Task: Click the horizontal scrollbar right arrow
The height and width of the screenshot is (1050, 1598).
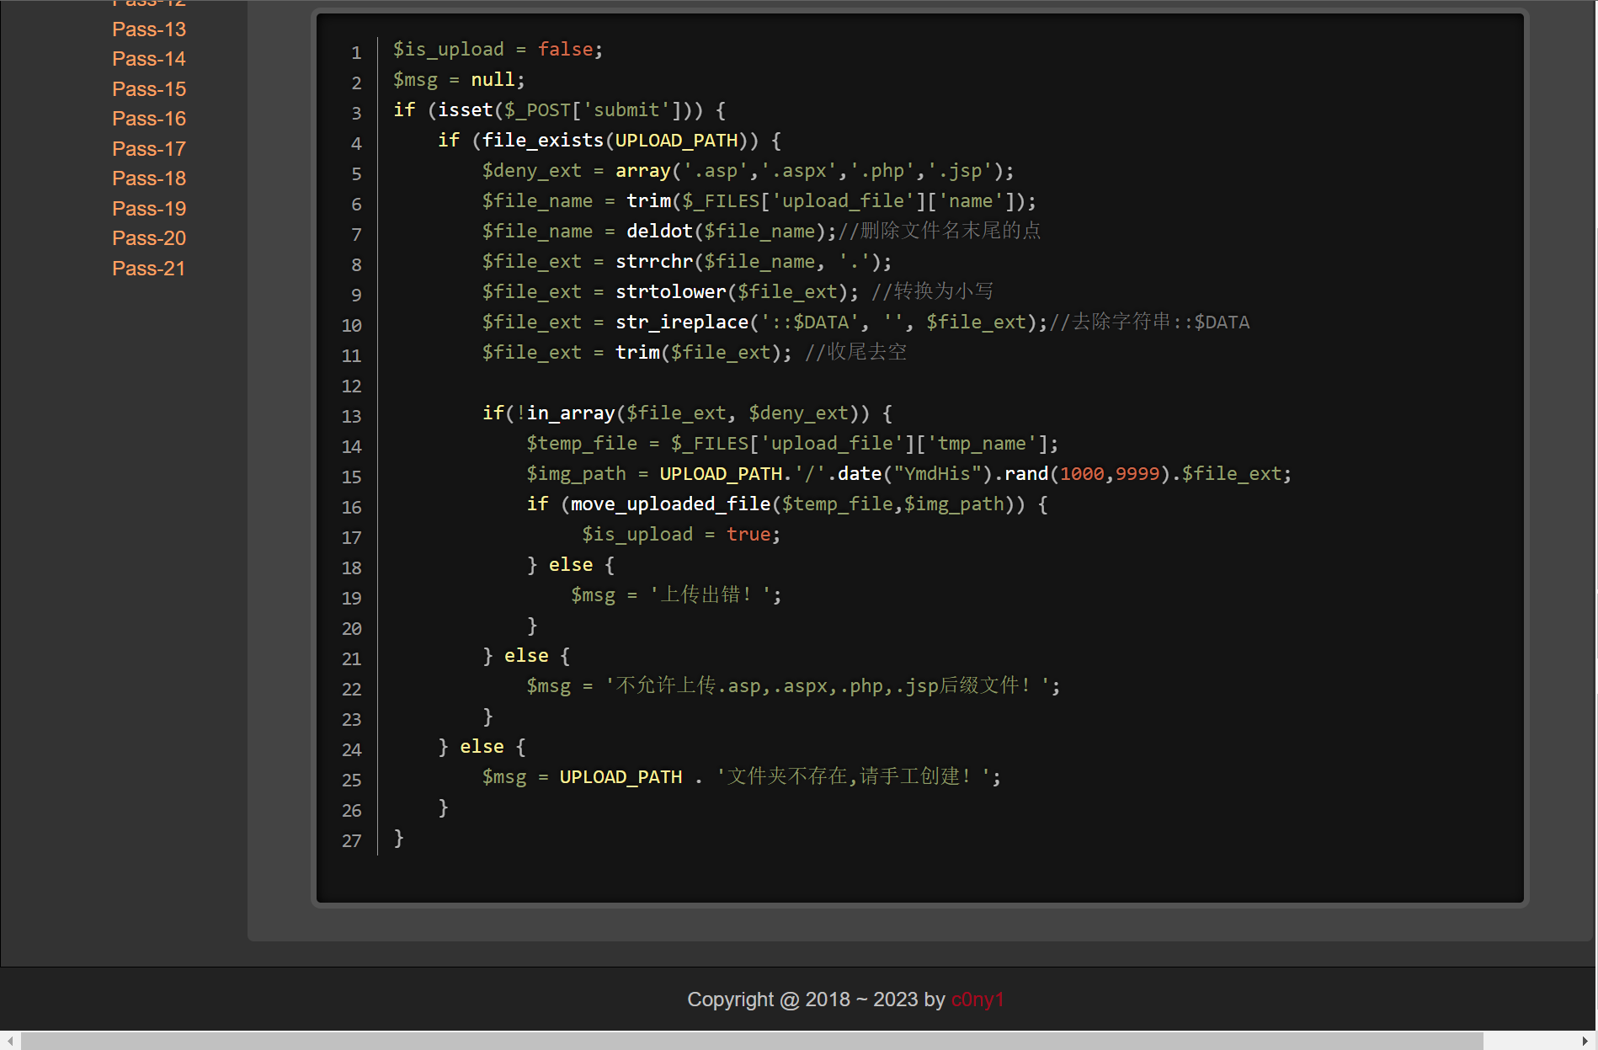Action: (x=1586, y=1042)
